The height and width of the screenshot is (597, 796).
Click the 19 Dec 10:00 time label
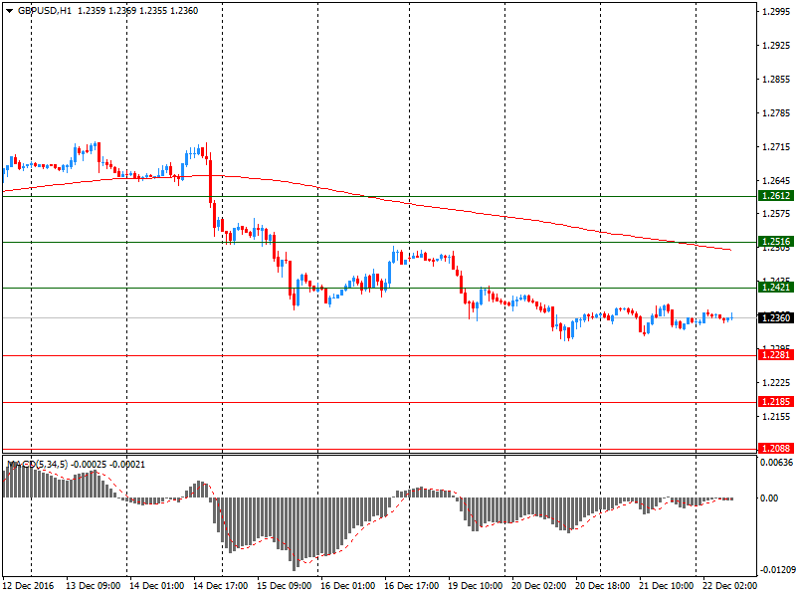[x=476, y=586]
